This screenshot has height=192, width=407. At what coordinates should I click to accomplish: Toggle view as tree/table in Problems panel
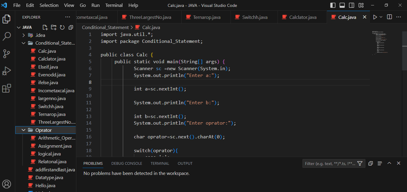click(380, 164)
